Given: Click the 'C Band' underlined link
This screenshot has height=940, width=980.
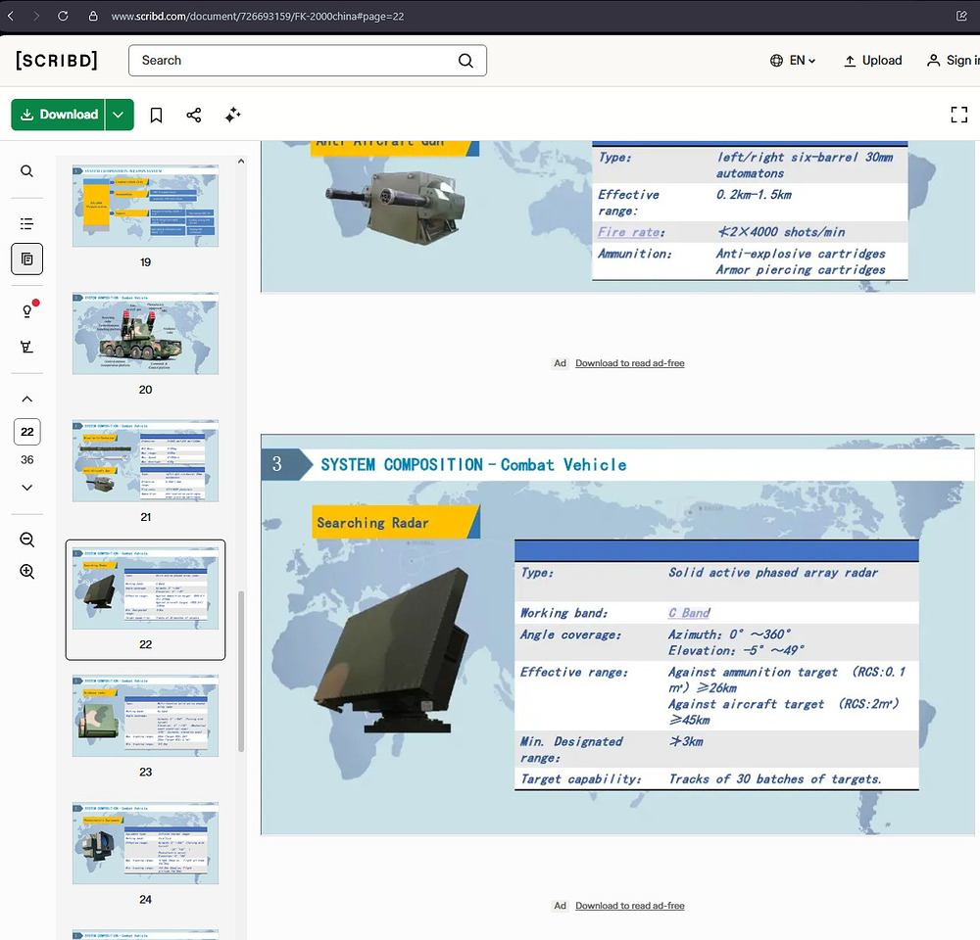Looking at the screenshot, I should click(x=689, y=613).
